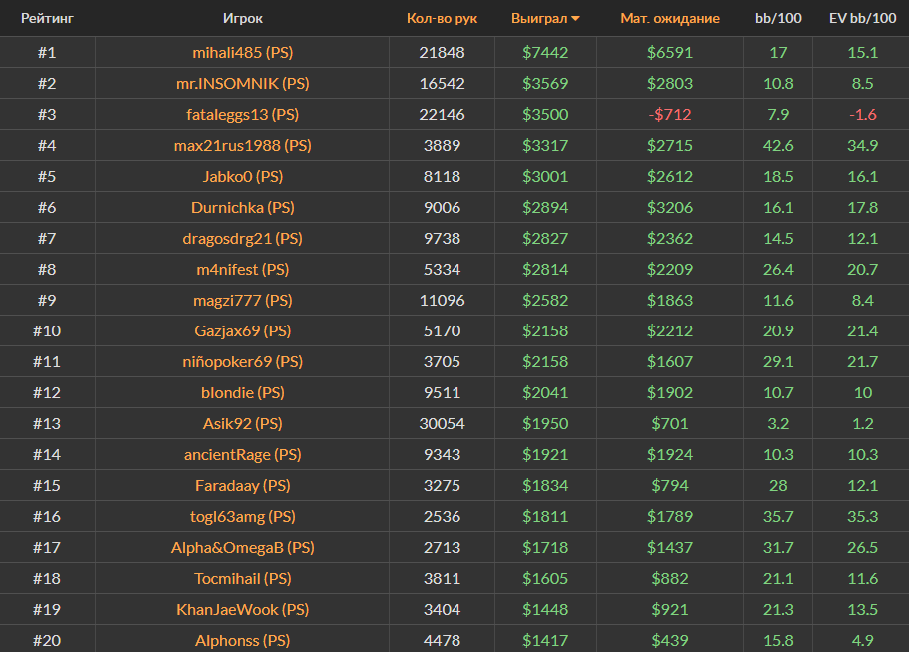Click Gazjax69 (PS) player name

coord(242,330)
